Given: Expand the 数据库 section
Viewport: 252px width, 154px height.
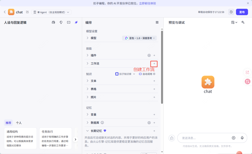Looking at the screenshot, I should [87, 123].
